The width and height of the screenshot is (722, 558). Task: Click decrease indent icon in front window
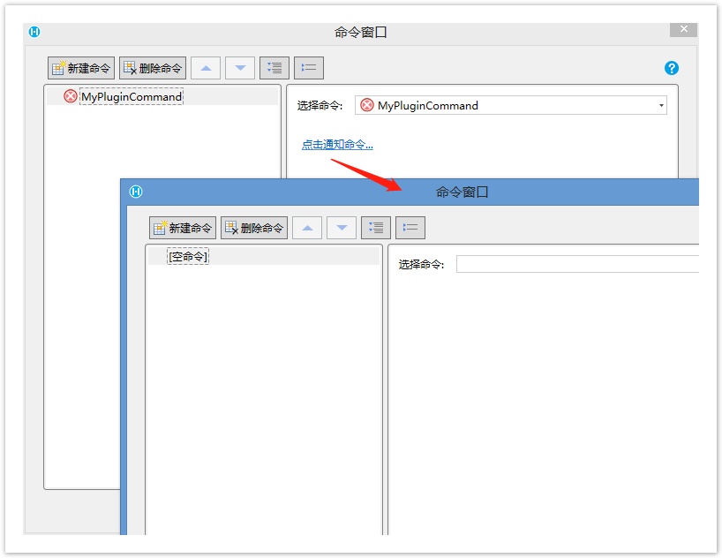[x=410, y=228]
